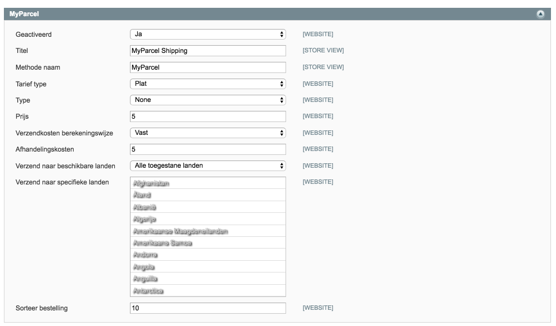The image size is (556, 326).
Task: Select Anguilla in the countries list
Action: 208,279
